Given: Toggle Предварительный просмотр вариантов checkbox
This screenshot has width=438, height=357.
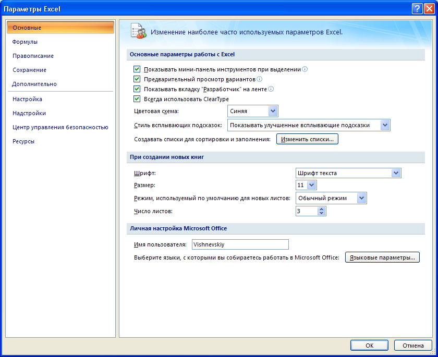Looking at the screenshot, I should (137, 79).
